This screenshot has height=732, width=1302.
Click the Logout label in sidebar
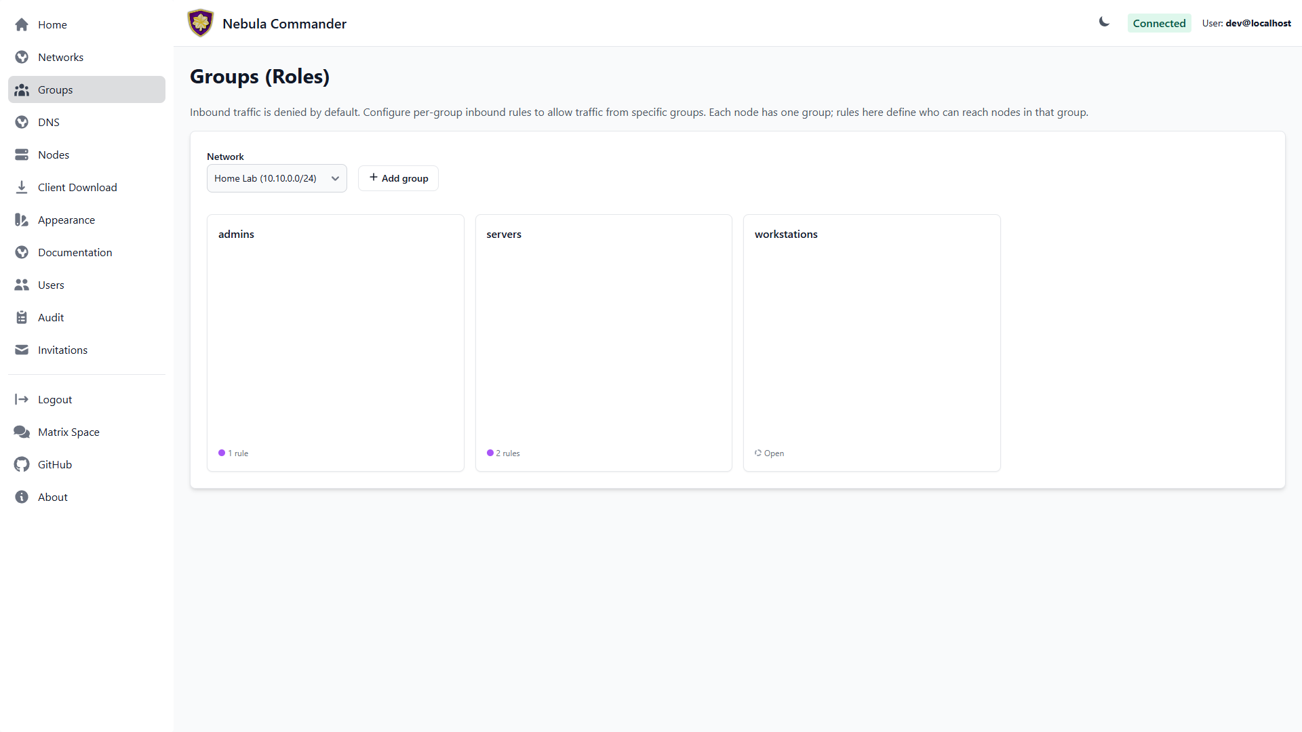point(55,399)
